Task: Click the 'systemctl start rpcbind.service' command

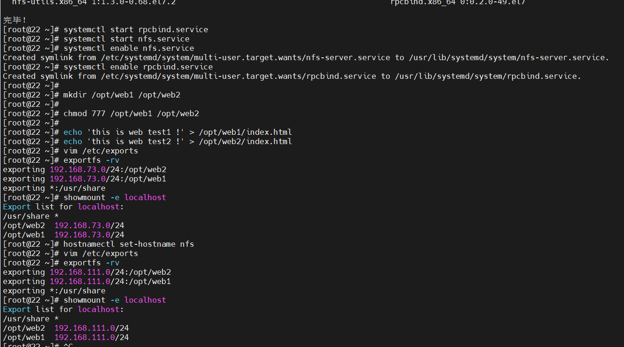Action: click(135, 29)
